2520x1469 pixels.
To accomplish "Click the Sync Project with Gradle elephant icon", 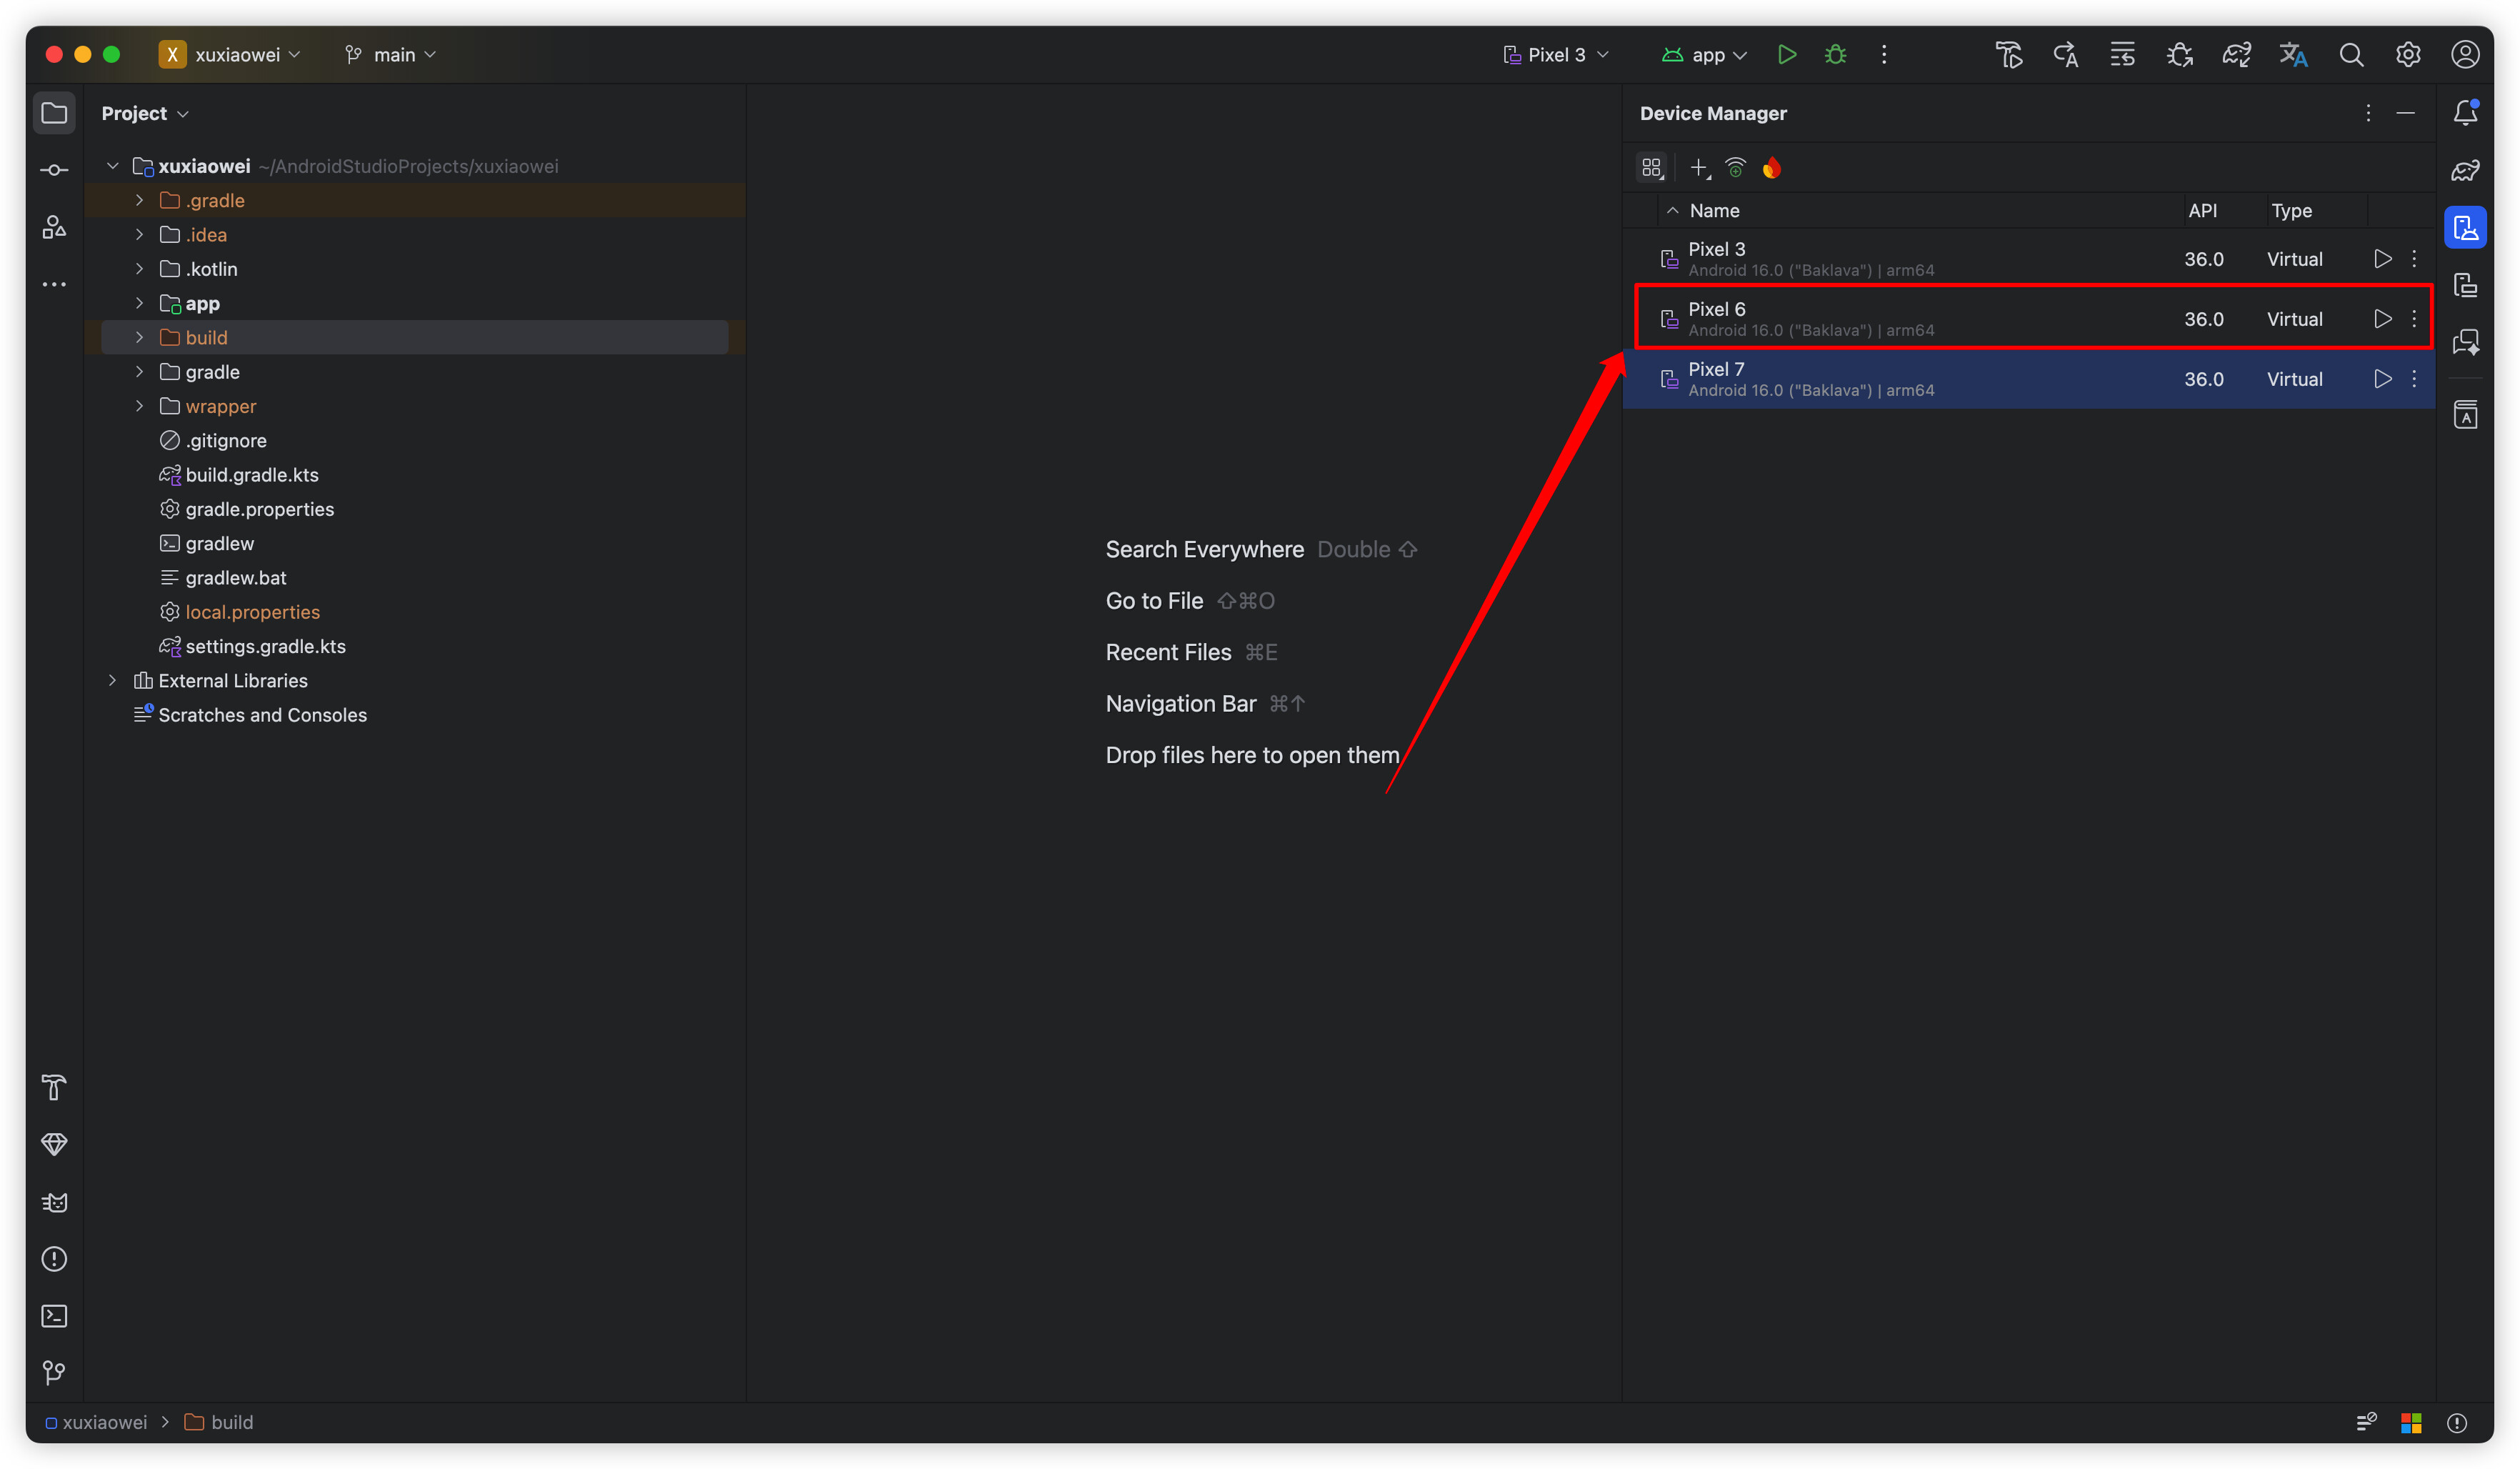I will pyautogui.click(x=2236, y=55).
